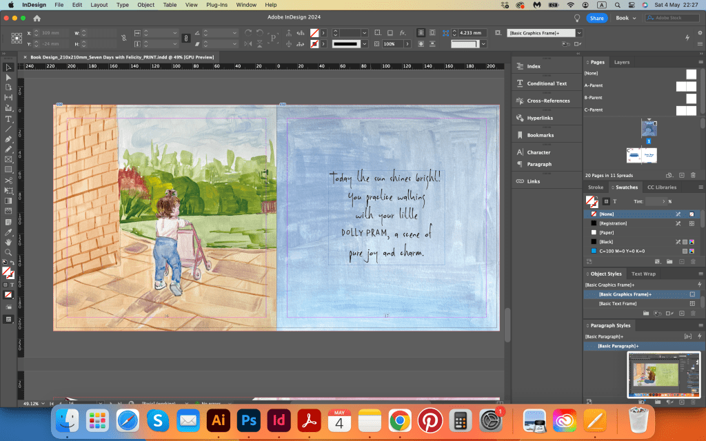The width and height of the screenshot is (706, 441).
Task: Toggle the constrain proportions chain link icon
Action: [123, 37]
